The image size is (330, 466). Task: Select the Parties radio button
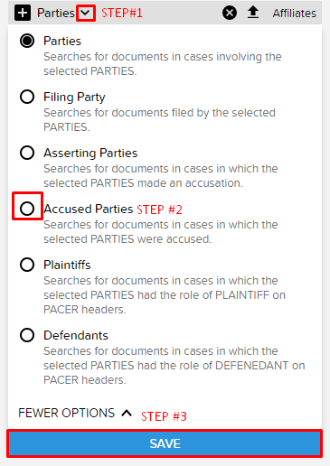[x=27, y=41]
